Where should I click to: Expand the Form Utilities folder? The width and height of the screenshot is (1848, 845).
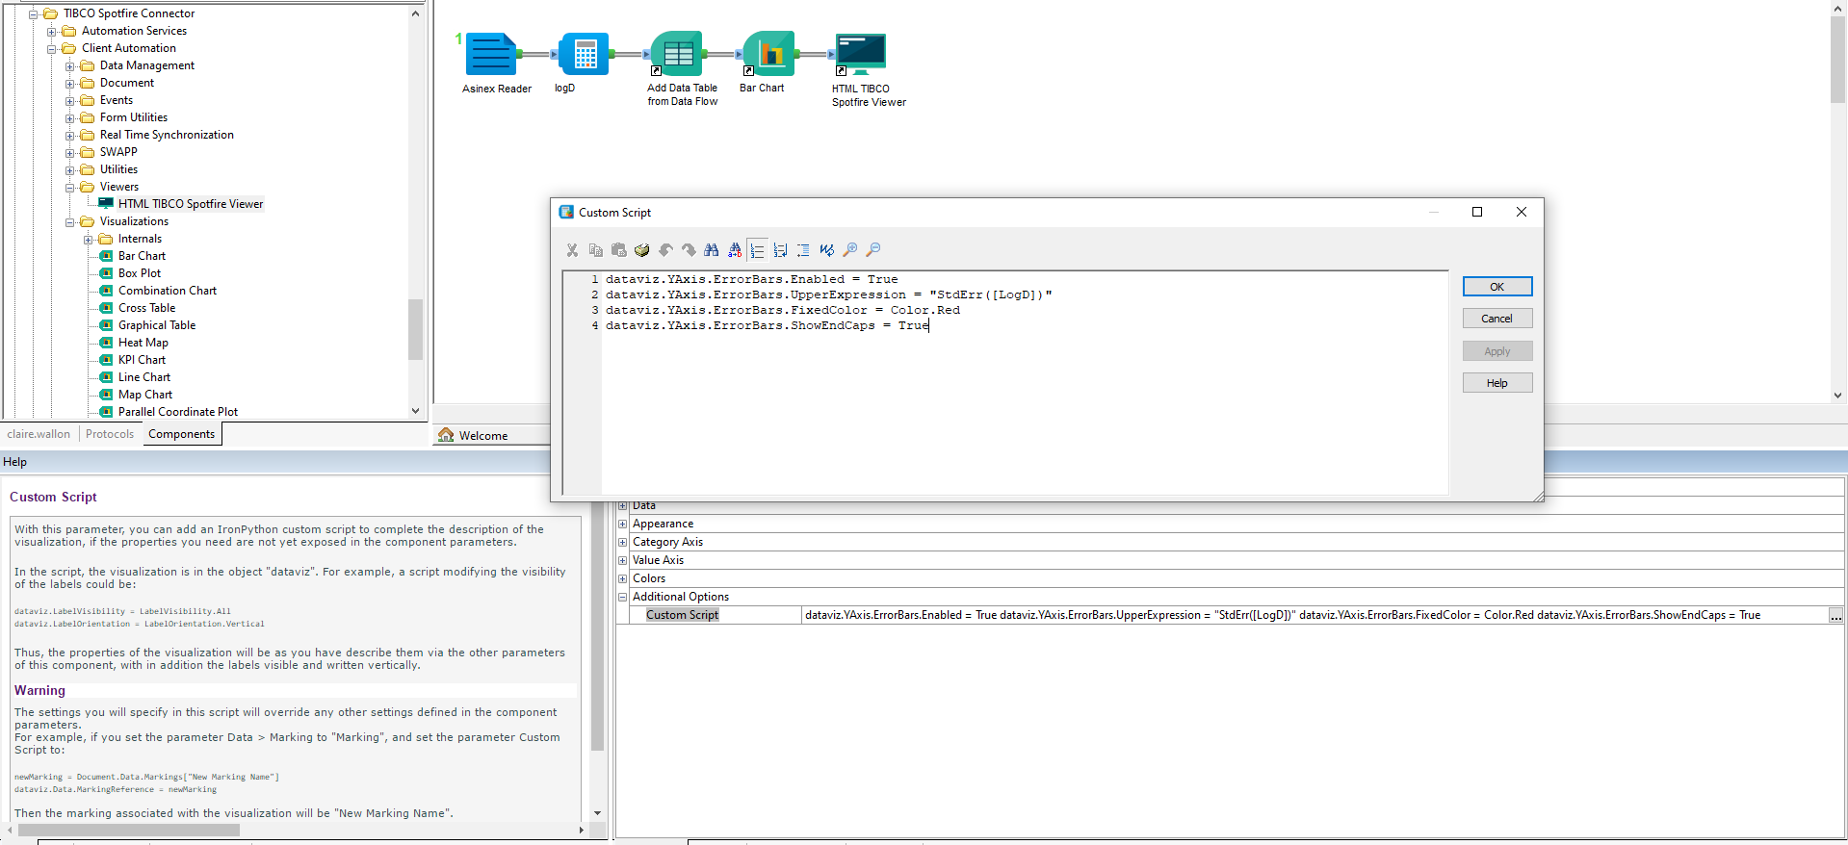click(70, 118)
